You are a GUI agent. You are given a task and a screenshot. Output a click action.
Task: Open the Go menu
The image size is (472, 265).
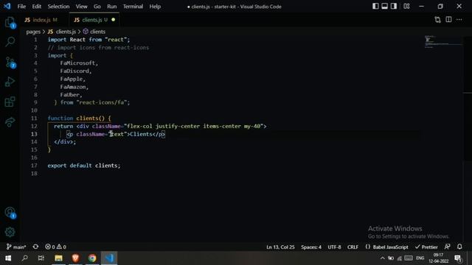click(x=97, y=7)
